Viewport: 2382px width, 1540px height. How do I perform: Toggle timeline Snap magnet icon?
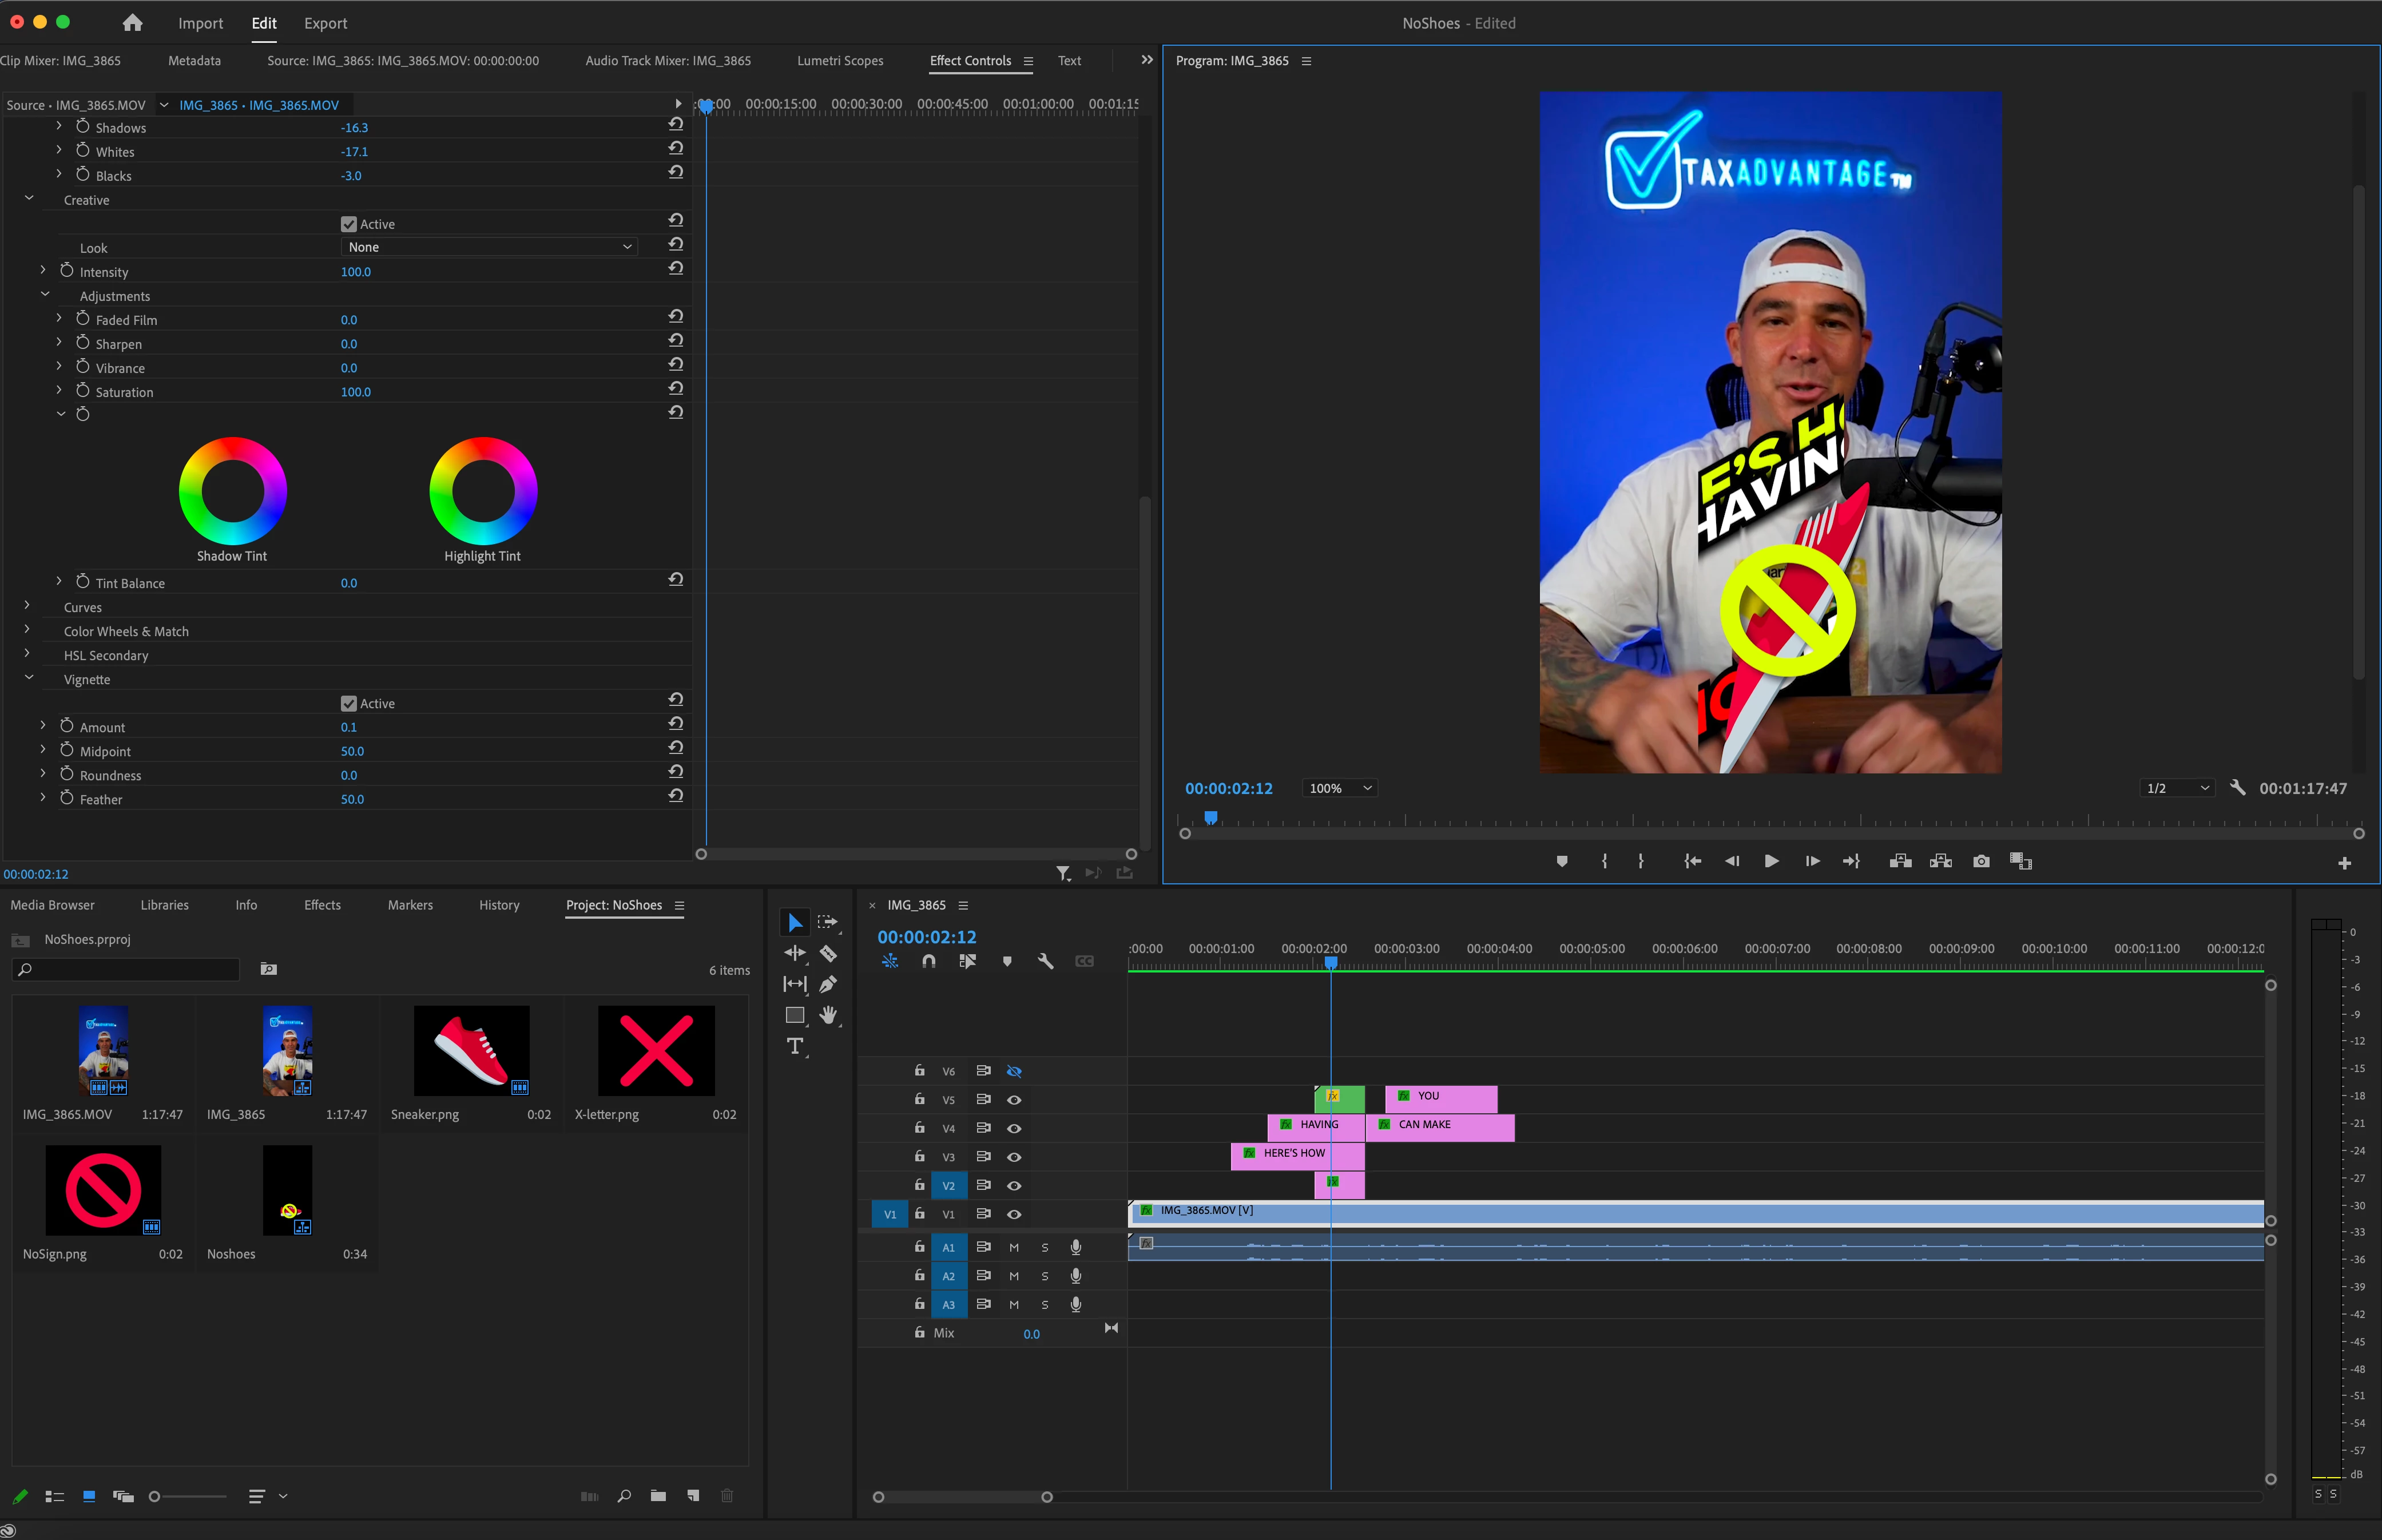tap(929, 961)
